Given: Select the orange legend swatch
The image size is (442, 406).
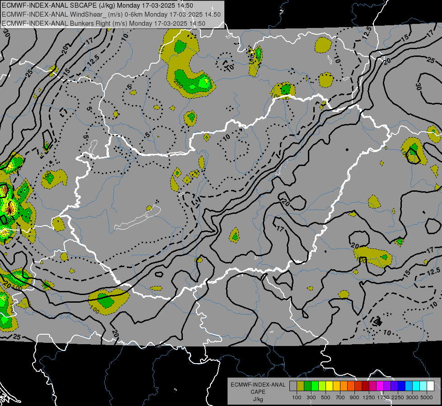Looking at the screenshot, I should [x=344, y=386].
